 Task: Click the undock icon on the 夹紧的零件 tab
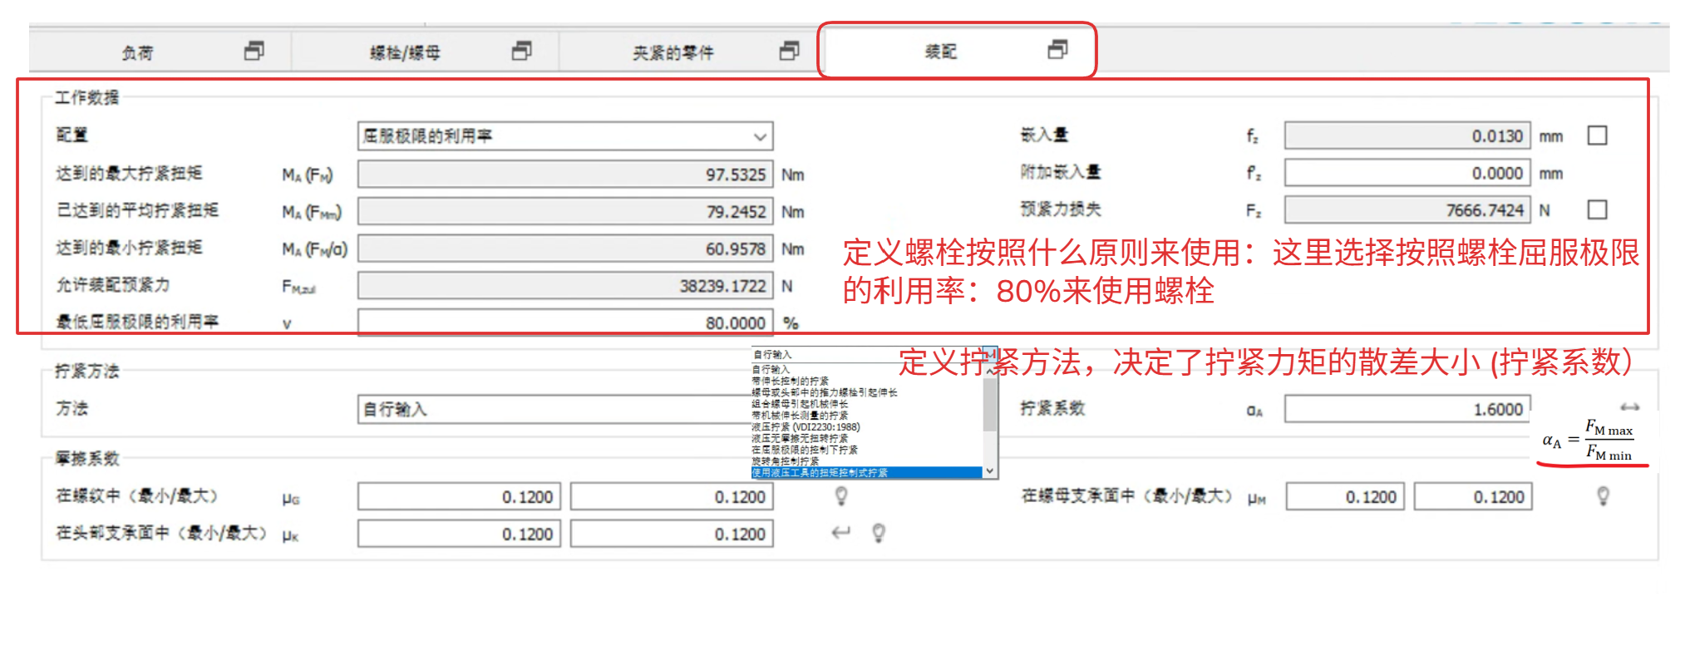point(789,52)
